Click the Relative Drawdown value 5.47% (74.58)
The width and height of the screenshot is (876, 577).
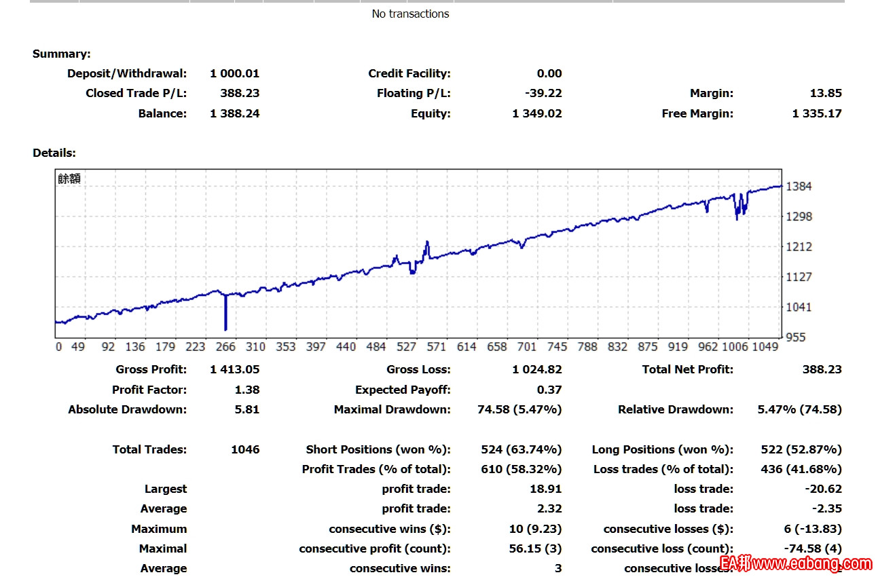799,409
